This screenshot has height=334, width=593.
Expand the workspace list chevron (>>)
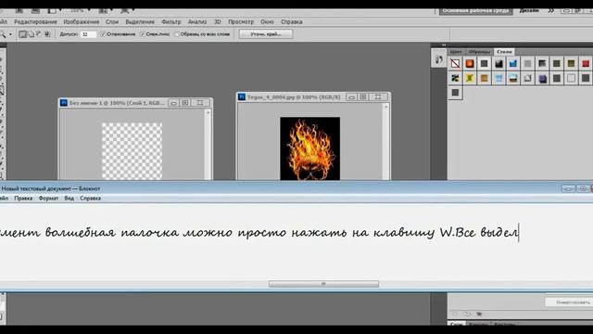coord(551,10)
